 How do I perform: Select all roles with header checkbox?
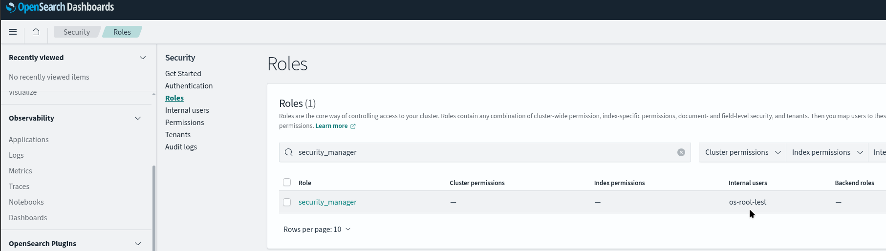(x=287, y=182)
